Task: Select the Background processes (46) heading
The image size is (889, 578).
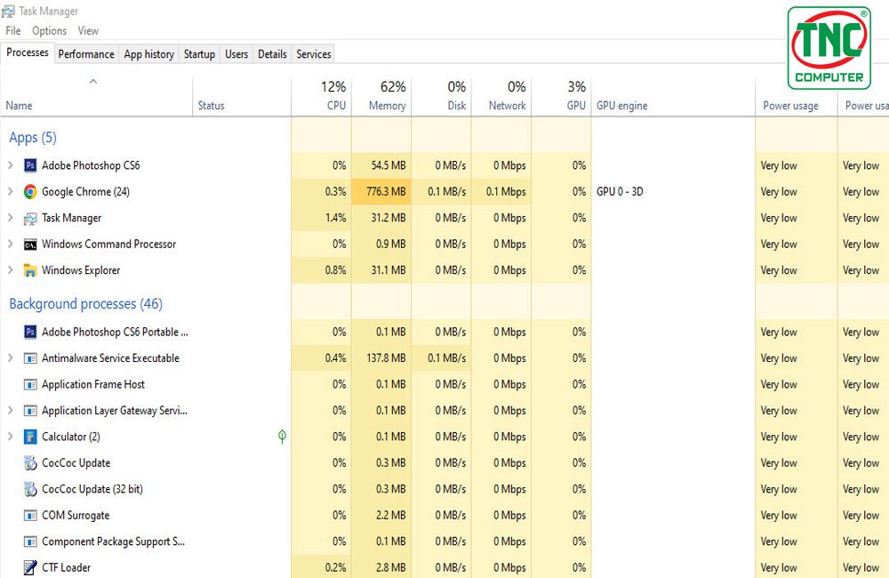Action: point(85,304)
